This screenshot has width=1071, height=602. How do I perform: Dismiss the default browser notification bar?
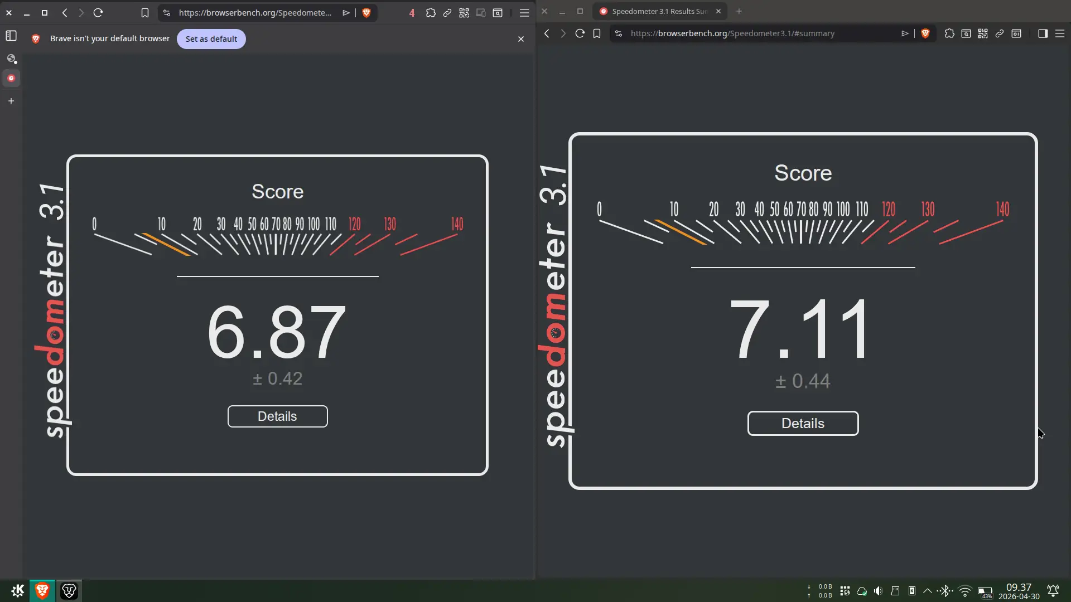520,39
